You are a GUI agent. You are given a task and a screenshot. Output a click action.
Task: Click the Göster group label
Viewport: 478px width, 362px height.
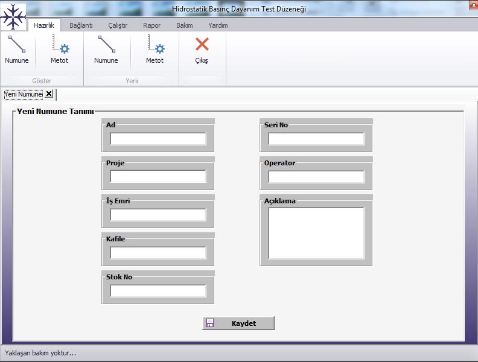(x=42, y=81)
